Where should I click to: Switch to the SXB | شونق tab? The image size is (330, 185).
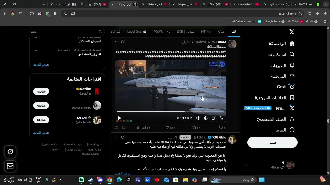[x=186, y=32]
